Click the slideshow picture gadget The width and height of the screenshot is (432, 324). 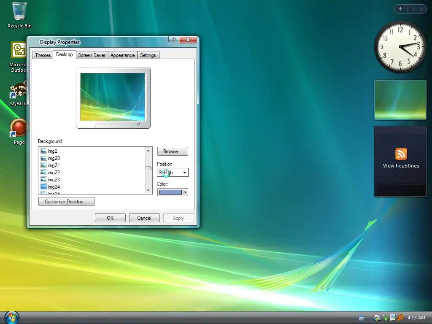tap(400, 100)
